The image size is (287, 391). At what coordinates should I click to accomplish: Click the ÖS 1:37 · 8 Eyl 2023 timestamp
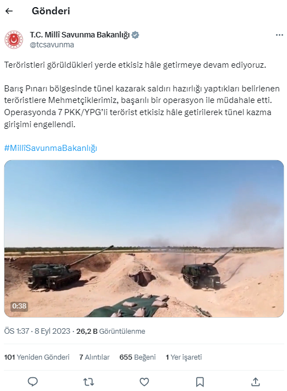37,331
